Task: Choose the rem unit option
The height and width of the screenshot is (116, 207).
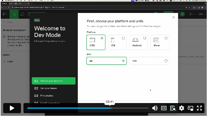Action: 149,61
